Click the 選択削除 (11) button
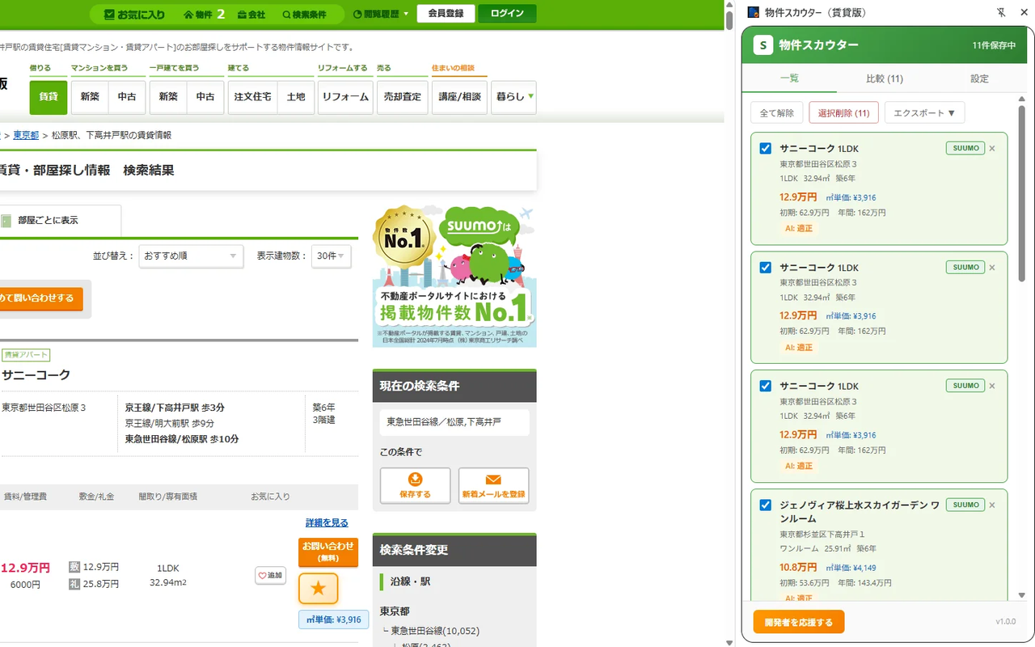Image resolution: width=1035 pixels, height=647 pixels. (843, 112)
